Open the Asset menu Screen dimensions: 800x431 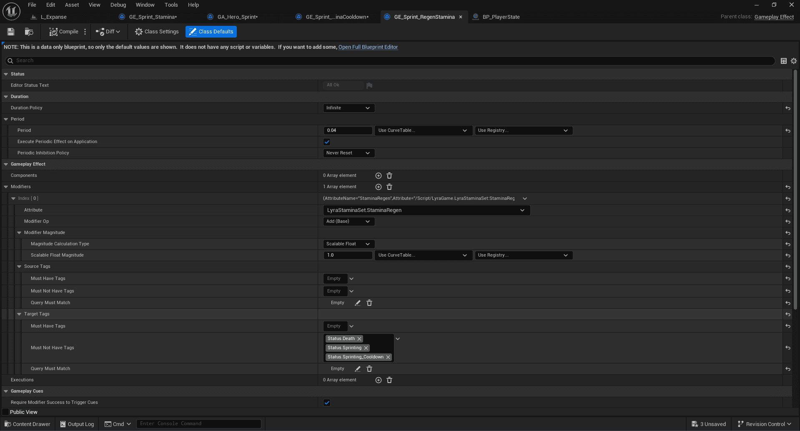(72, 5)
